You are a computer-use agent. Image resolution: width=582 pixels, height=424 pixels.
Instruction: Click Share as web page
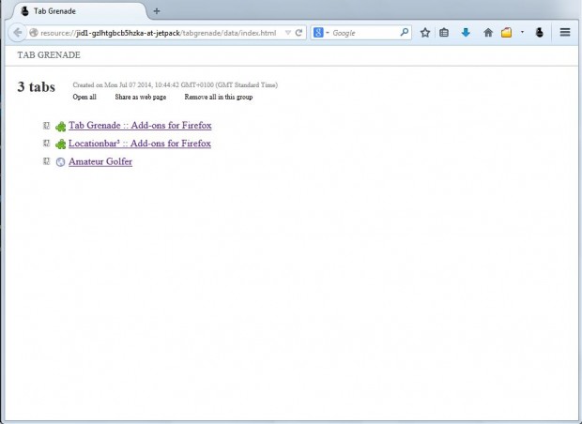click(x=140, y=97)
